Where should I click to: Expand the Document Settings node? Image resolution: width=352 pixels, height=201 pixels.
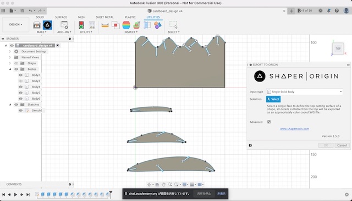pos(10,51)
